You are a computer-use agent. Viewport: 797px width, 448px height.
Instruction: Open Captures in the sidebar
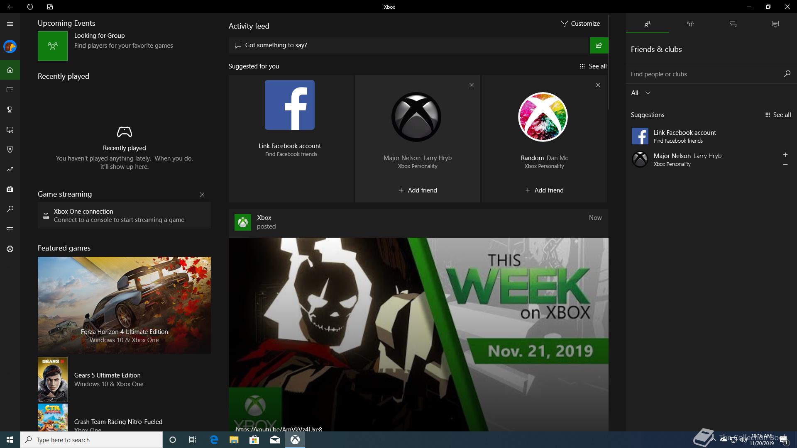[x=10, y=129]
